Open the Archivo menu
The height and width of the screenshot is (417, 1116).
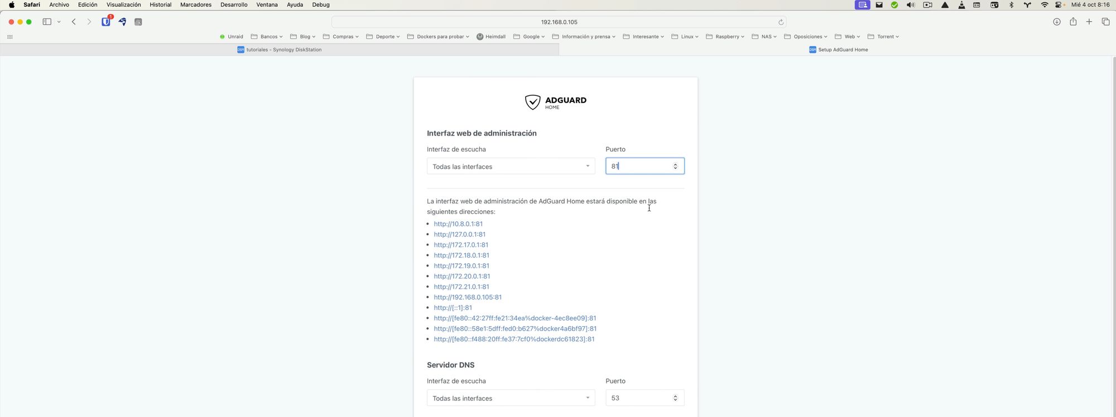(59, 4)
